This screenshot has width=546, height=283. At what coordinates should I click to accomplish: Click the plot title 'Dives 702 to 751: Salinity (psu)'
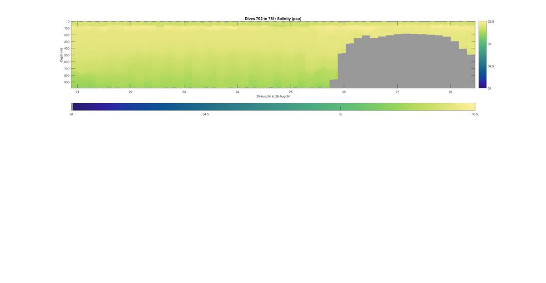coord(273,19)
